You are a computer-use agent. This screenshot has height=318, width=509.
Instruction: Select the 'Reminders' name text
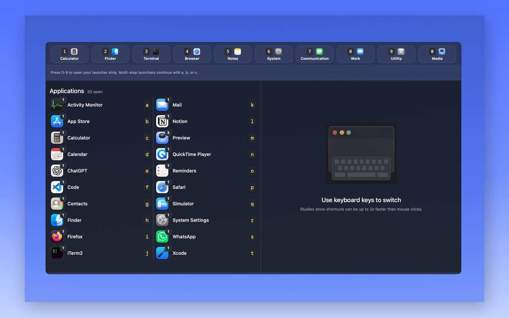click(x=184, y=171)
